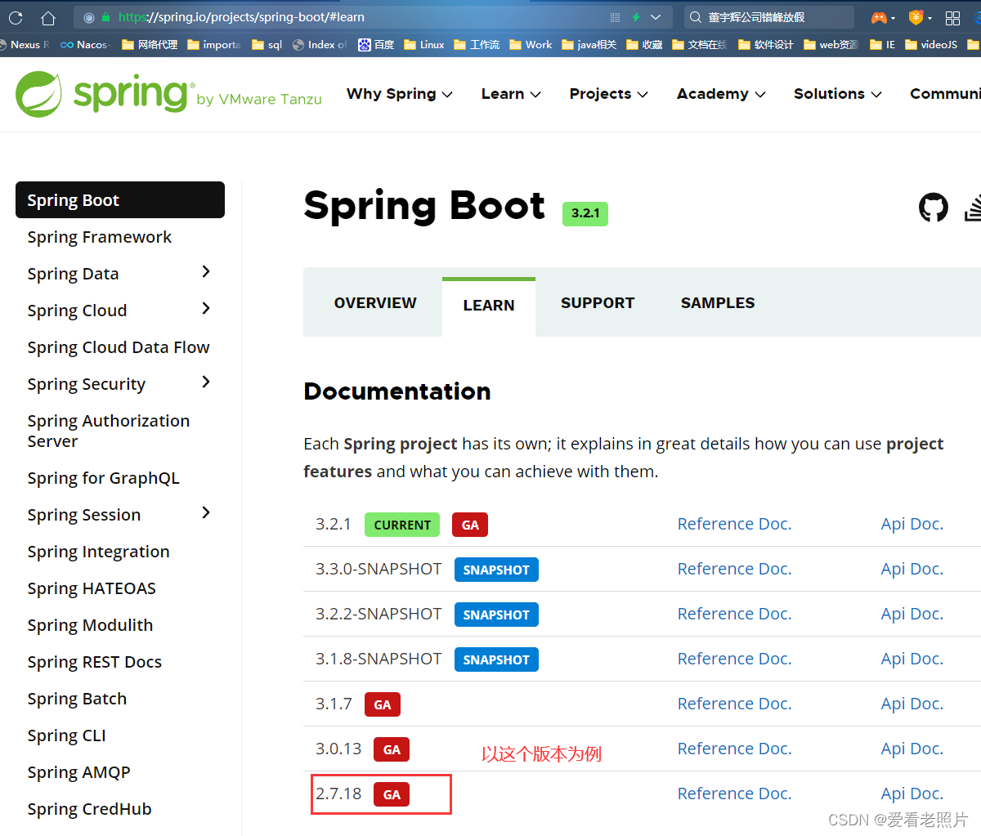The width and height of the screenshot is (981, 836).
Task: Click the Spring leaf logo
Action: pyautogui.click(x=38, y=94)
